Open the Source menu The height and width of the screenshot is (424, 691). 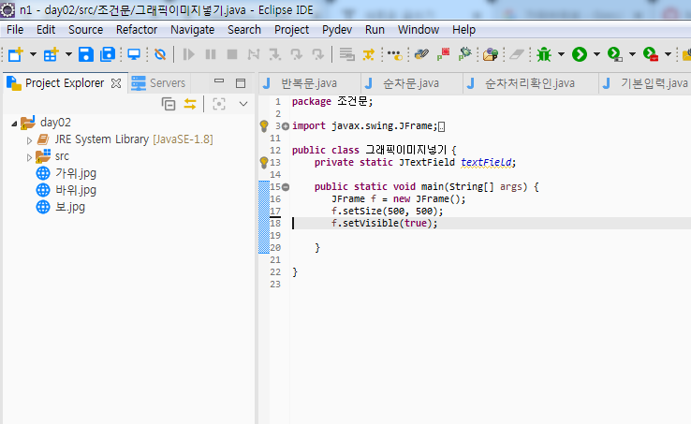pos(85,30)
